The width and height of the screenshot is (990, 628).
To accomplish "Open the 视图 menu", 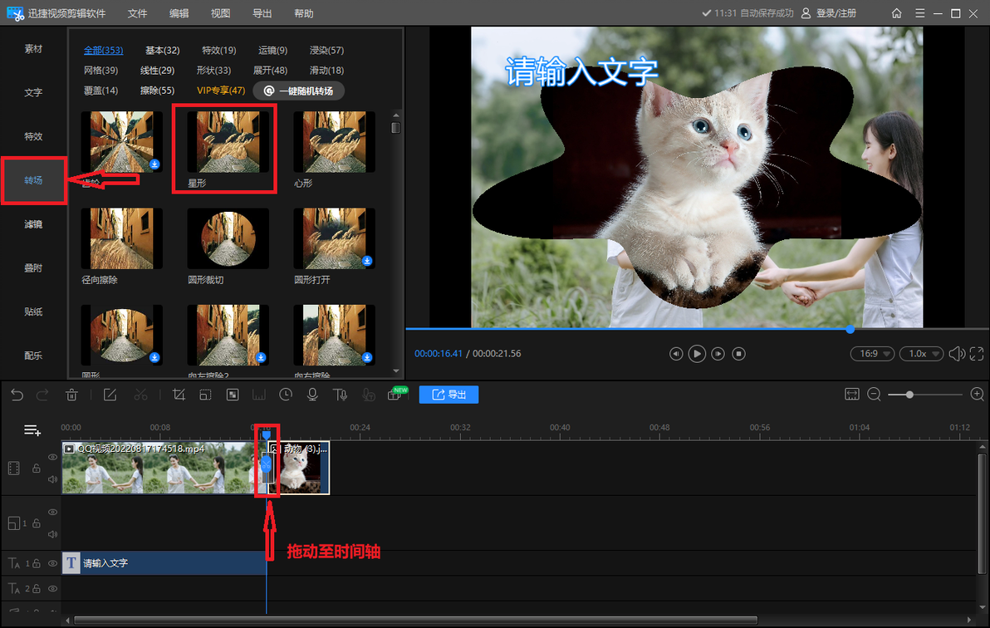I will click(x=220, y=13).
